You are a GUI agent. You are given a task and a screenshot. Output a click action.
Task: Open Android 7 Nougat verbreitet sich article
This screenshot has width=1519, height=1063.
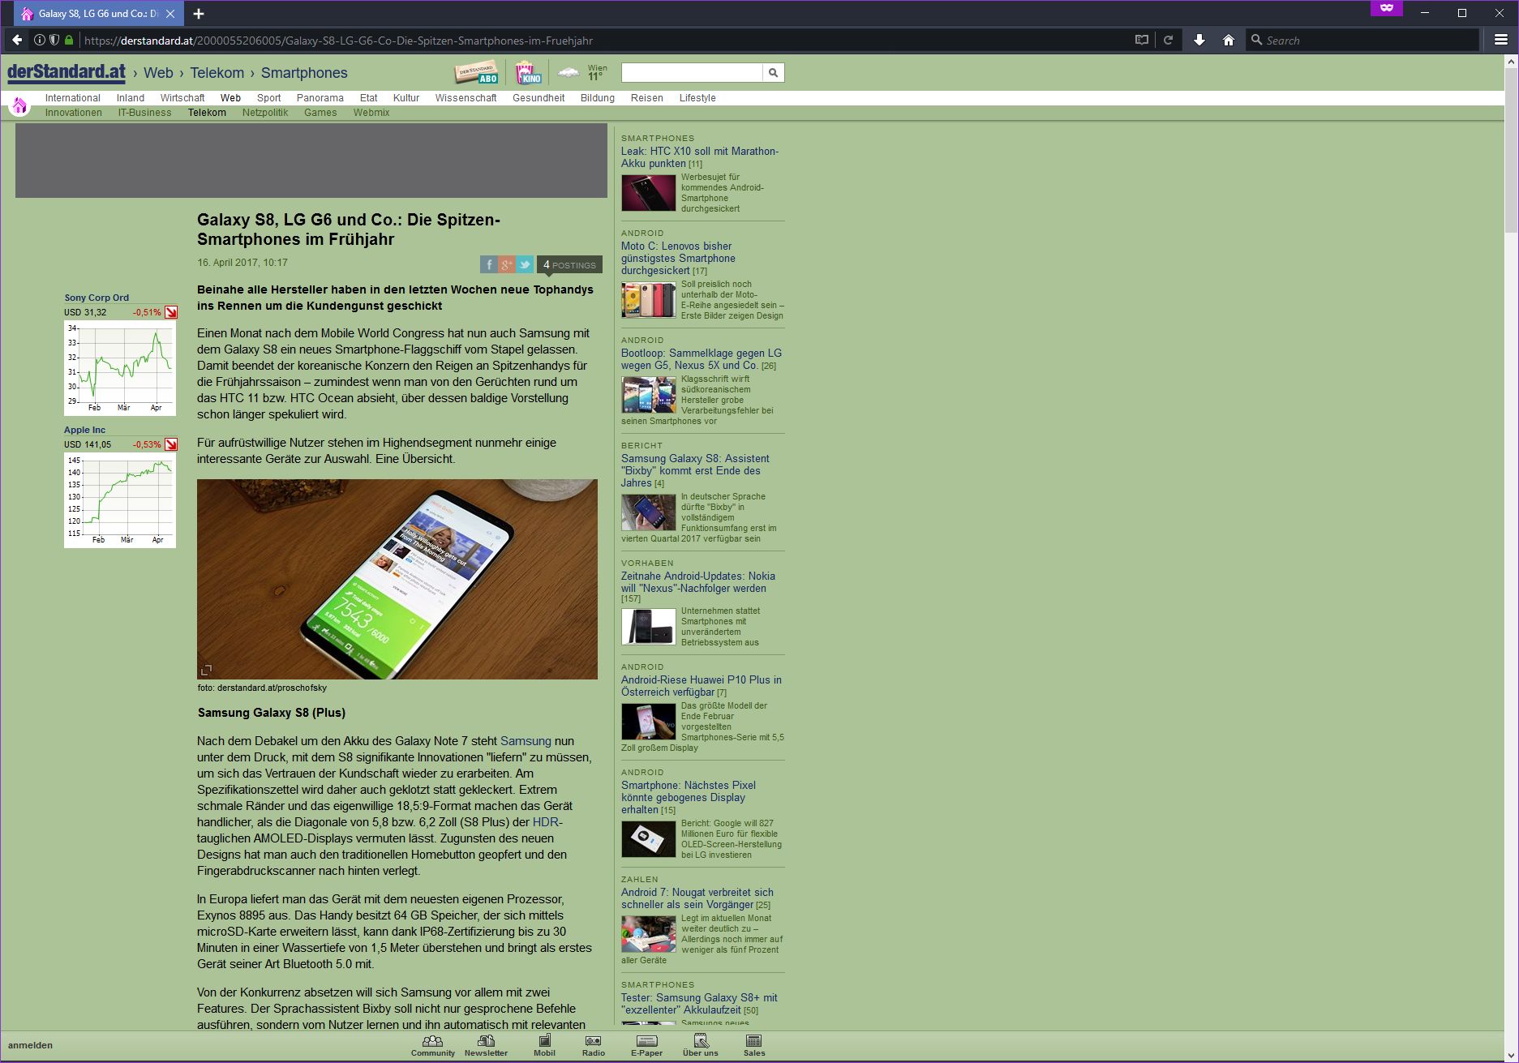coord(697,898)
